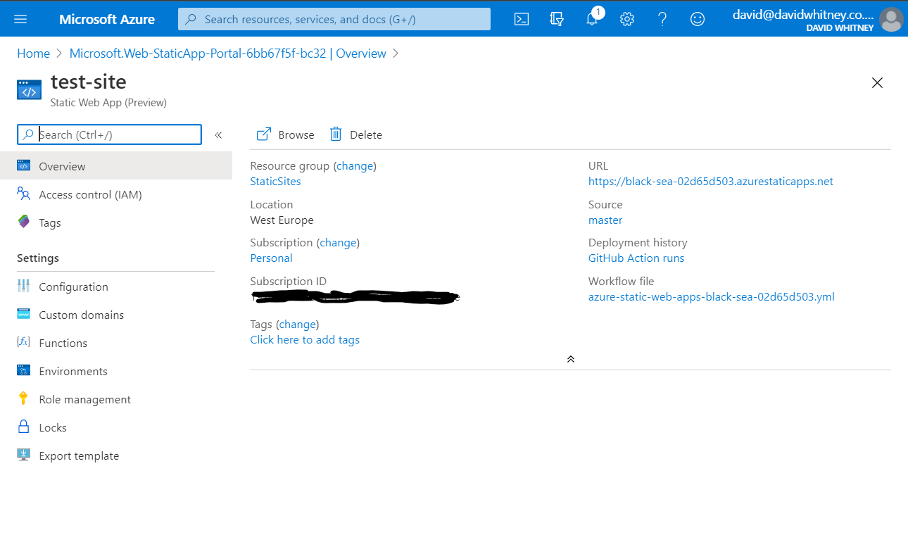Click the test-site Static Web App icon
This screenshot has width=908, height=554.
[x=29, y=90]
